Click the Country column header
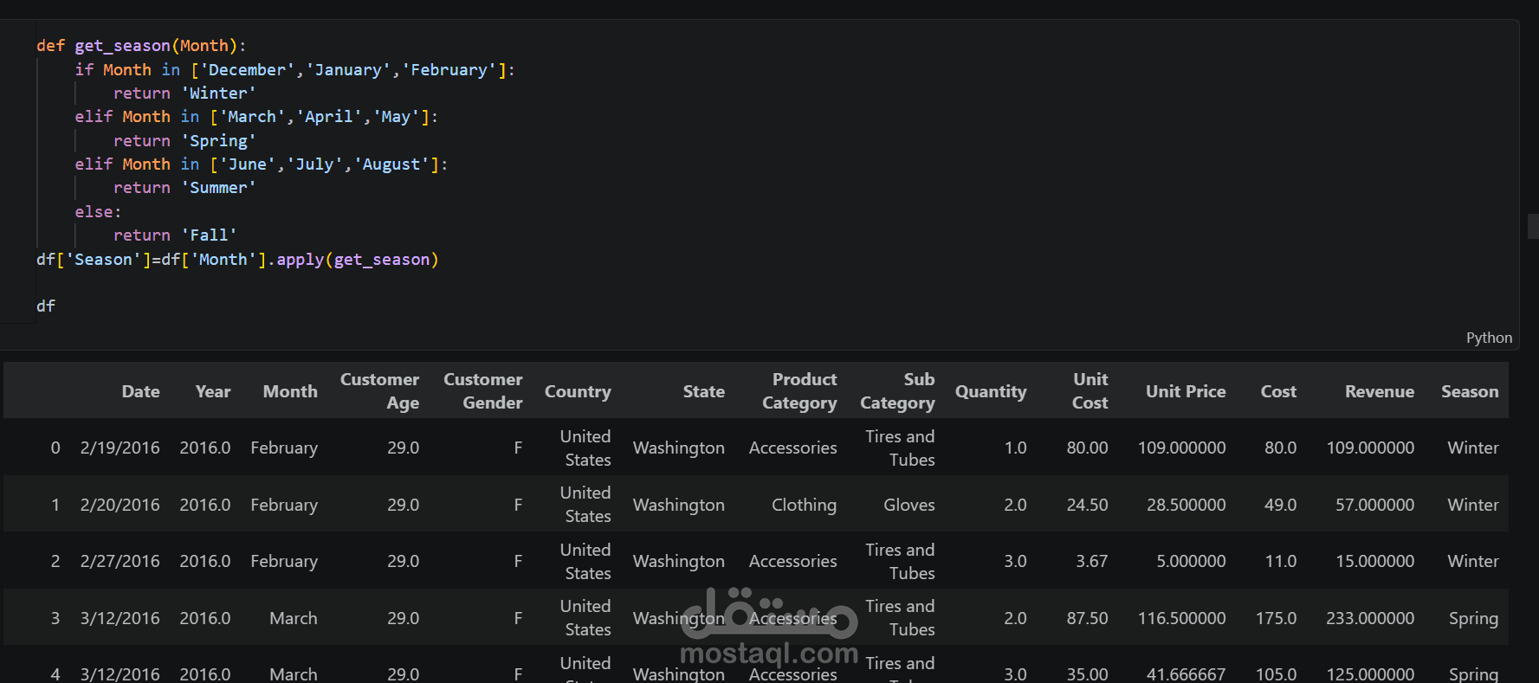 click(578, 391)
